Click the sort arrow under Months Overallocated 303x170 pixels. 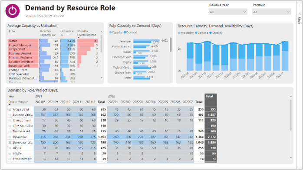[79, 37]
